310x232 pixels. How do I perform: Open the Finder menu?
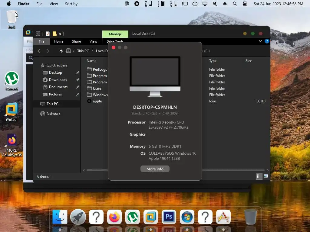[23, 4]
